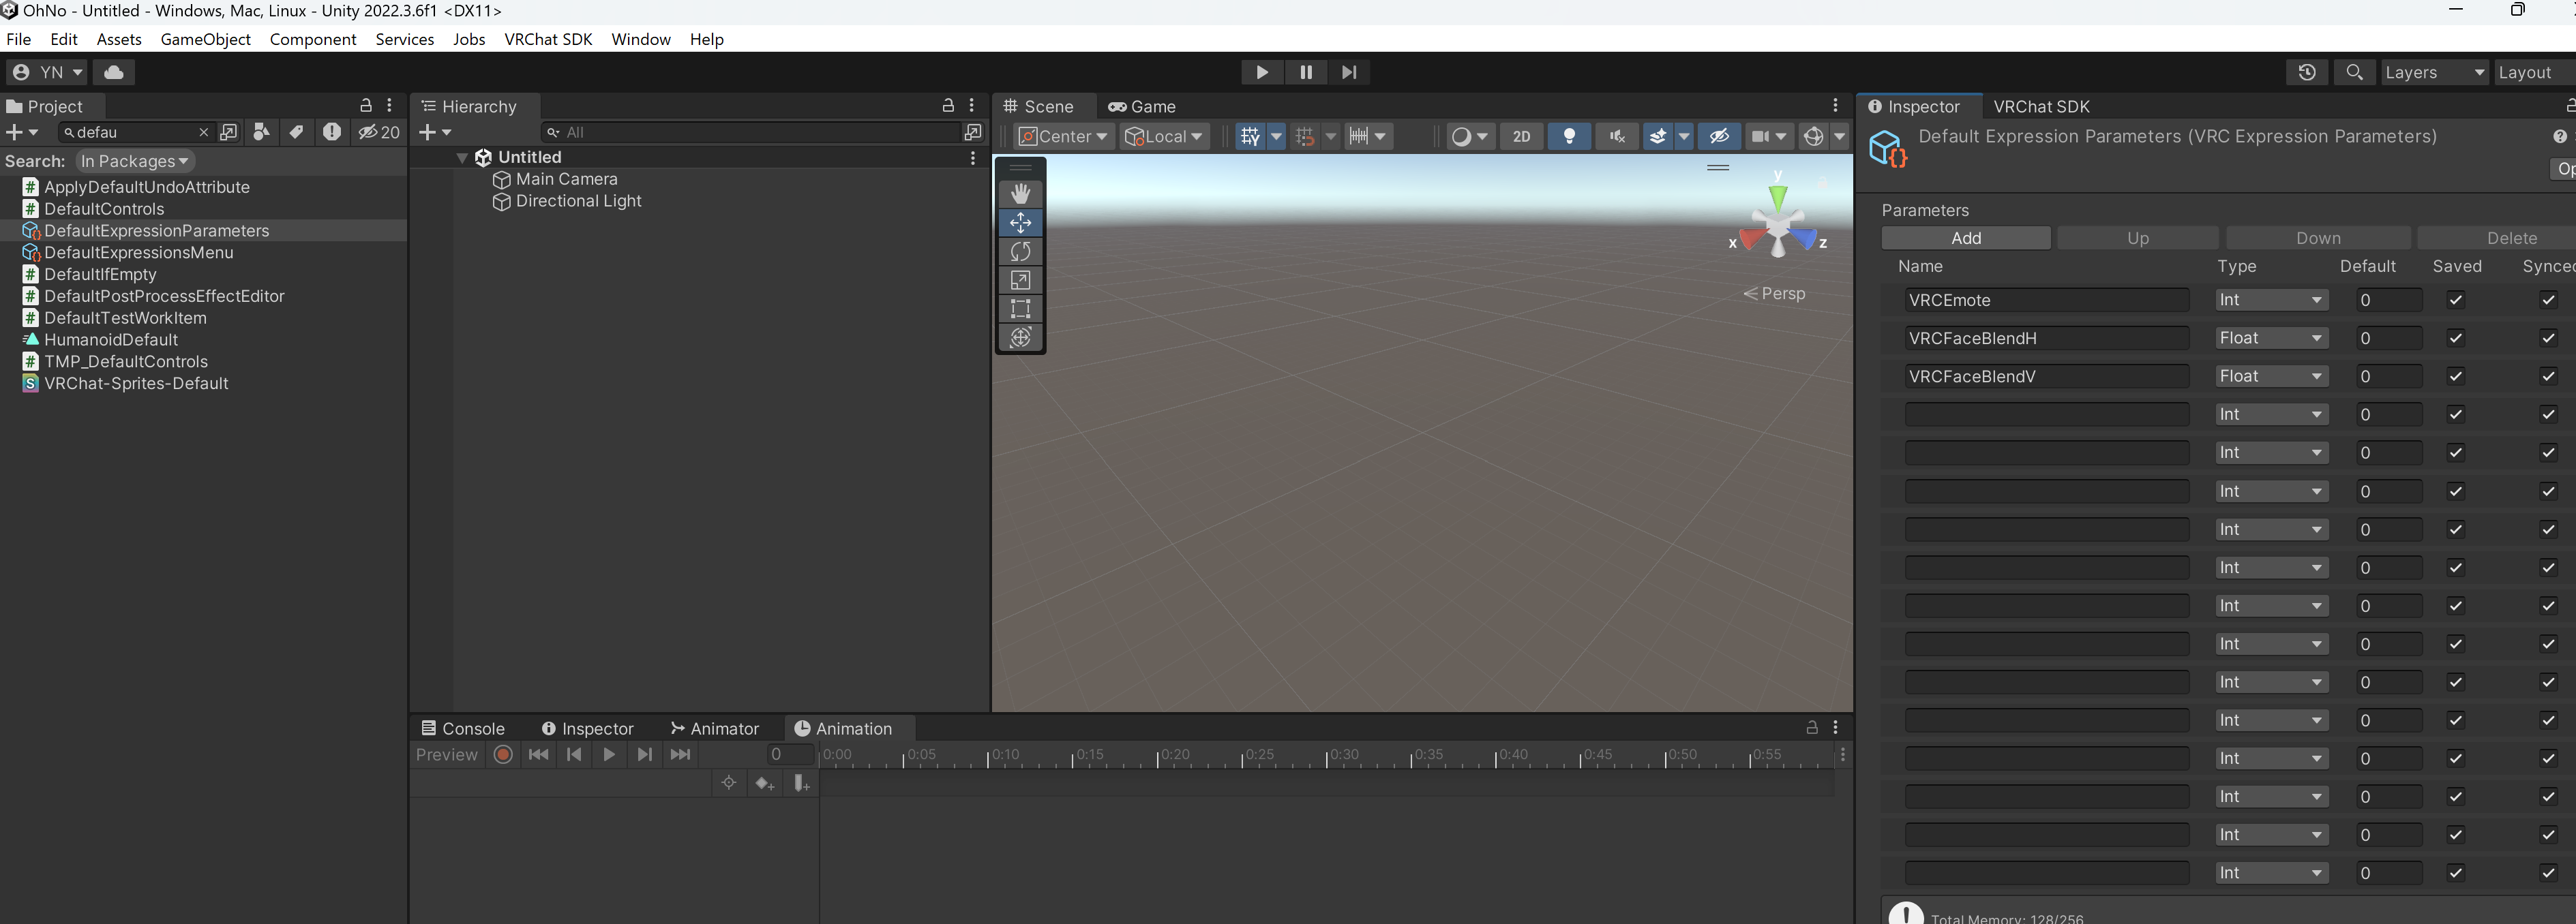
Task: Switch to the Animator tab
Action: [x=715, y=728]
